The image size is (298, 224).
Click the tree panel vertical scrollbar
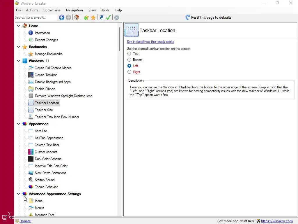coord(120,39)
